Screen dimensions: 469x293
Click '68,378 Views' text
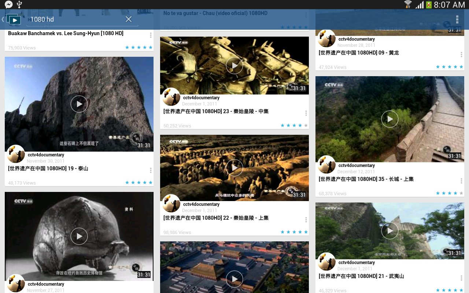pyautogui.click(x=333, y=193)
